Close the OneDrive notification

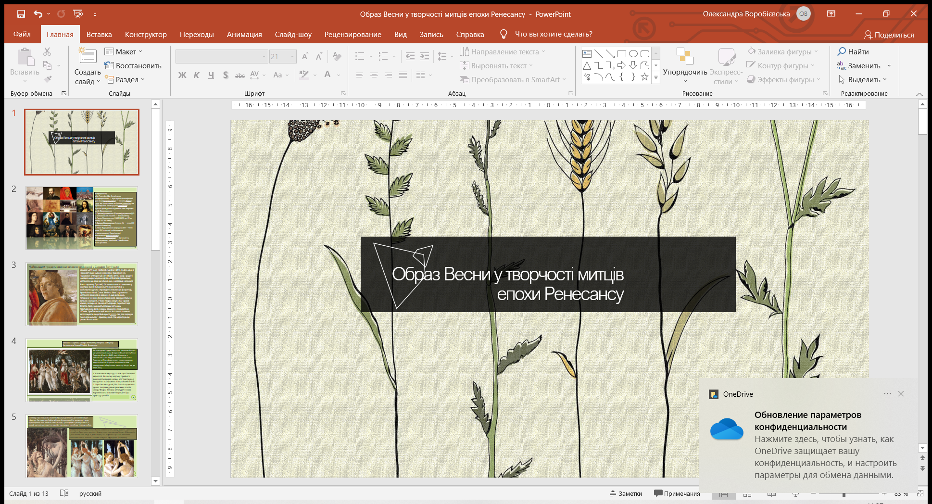click(901, 394)
